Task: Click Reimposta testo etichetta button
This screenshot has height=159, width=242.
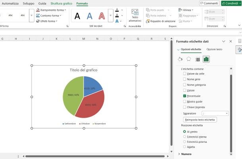Action: coord(200,120)
